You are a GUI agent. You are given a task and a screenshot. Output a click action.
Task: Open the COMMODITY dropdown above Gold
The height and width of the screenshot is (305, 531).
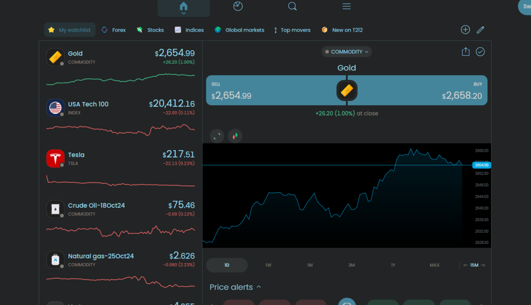click(346, 52)
